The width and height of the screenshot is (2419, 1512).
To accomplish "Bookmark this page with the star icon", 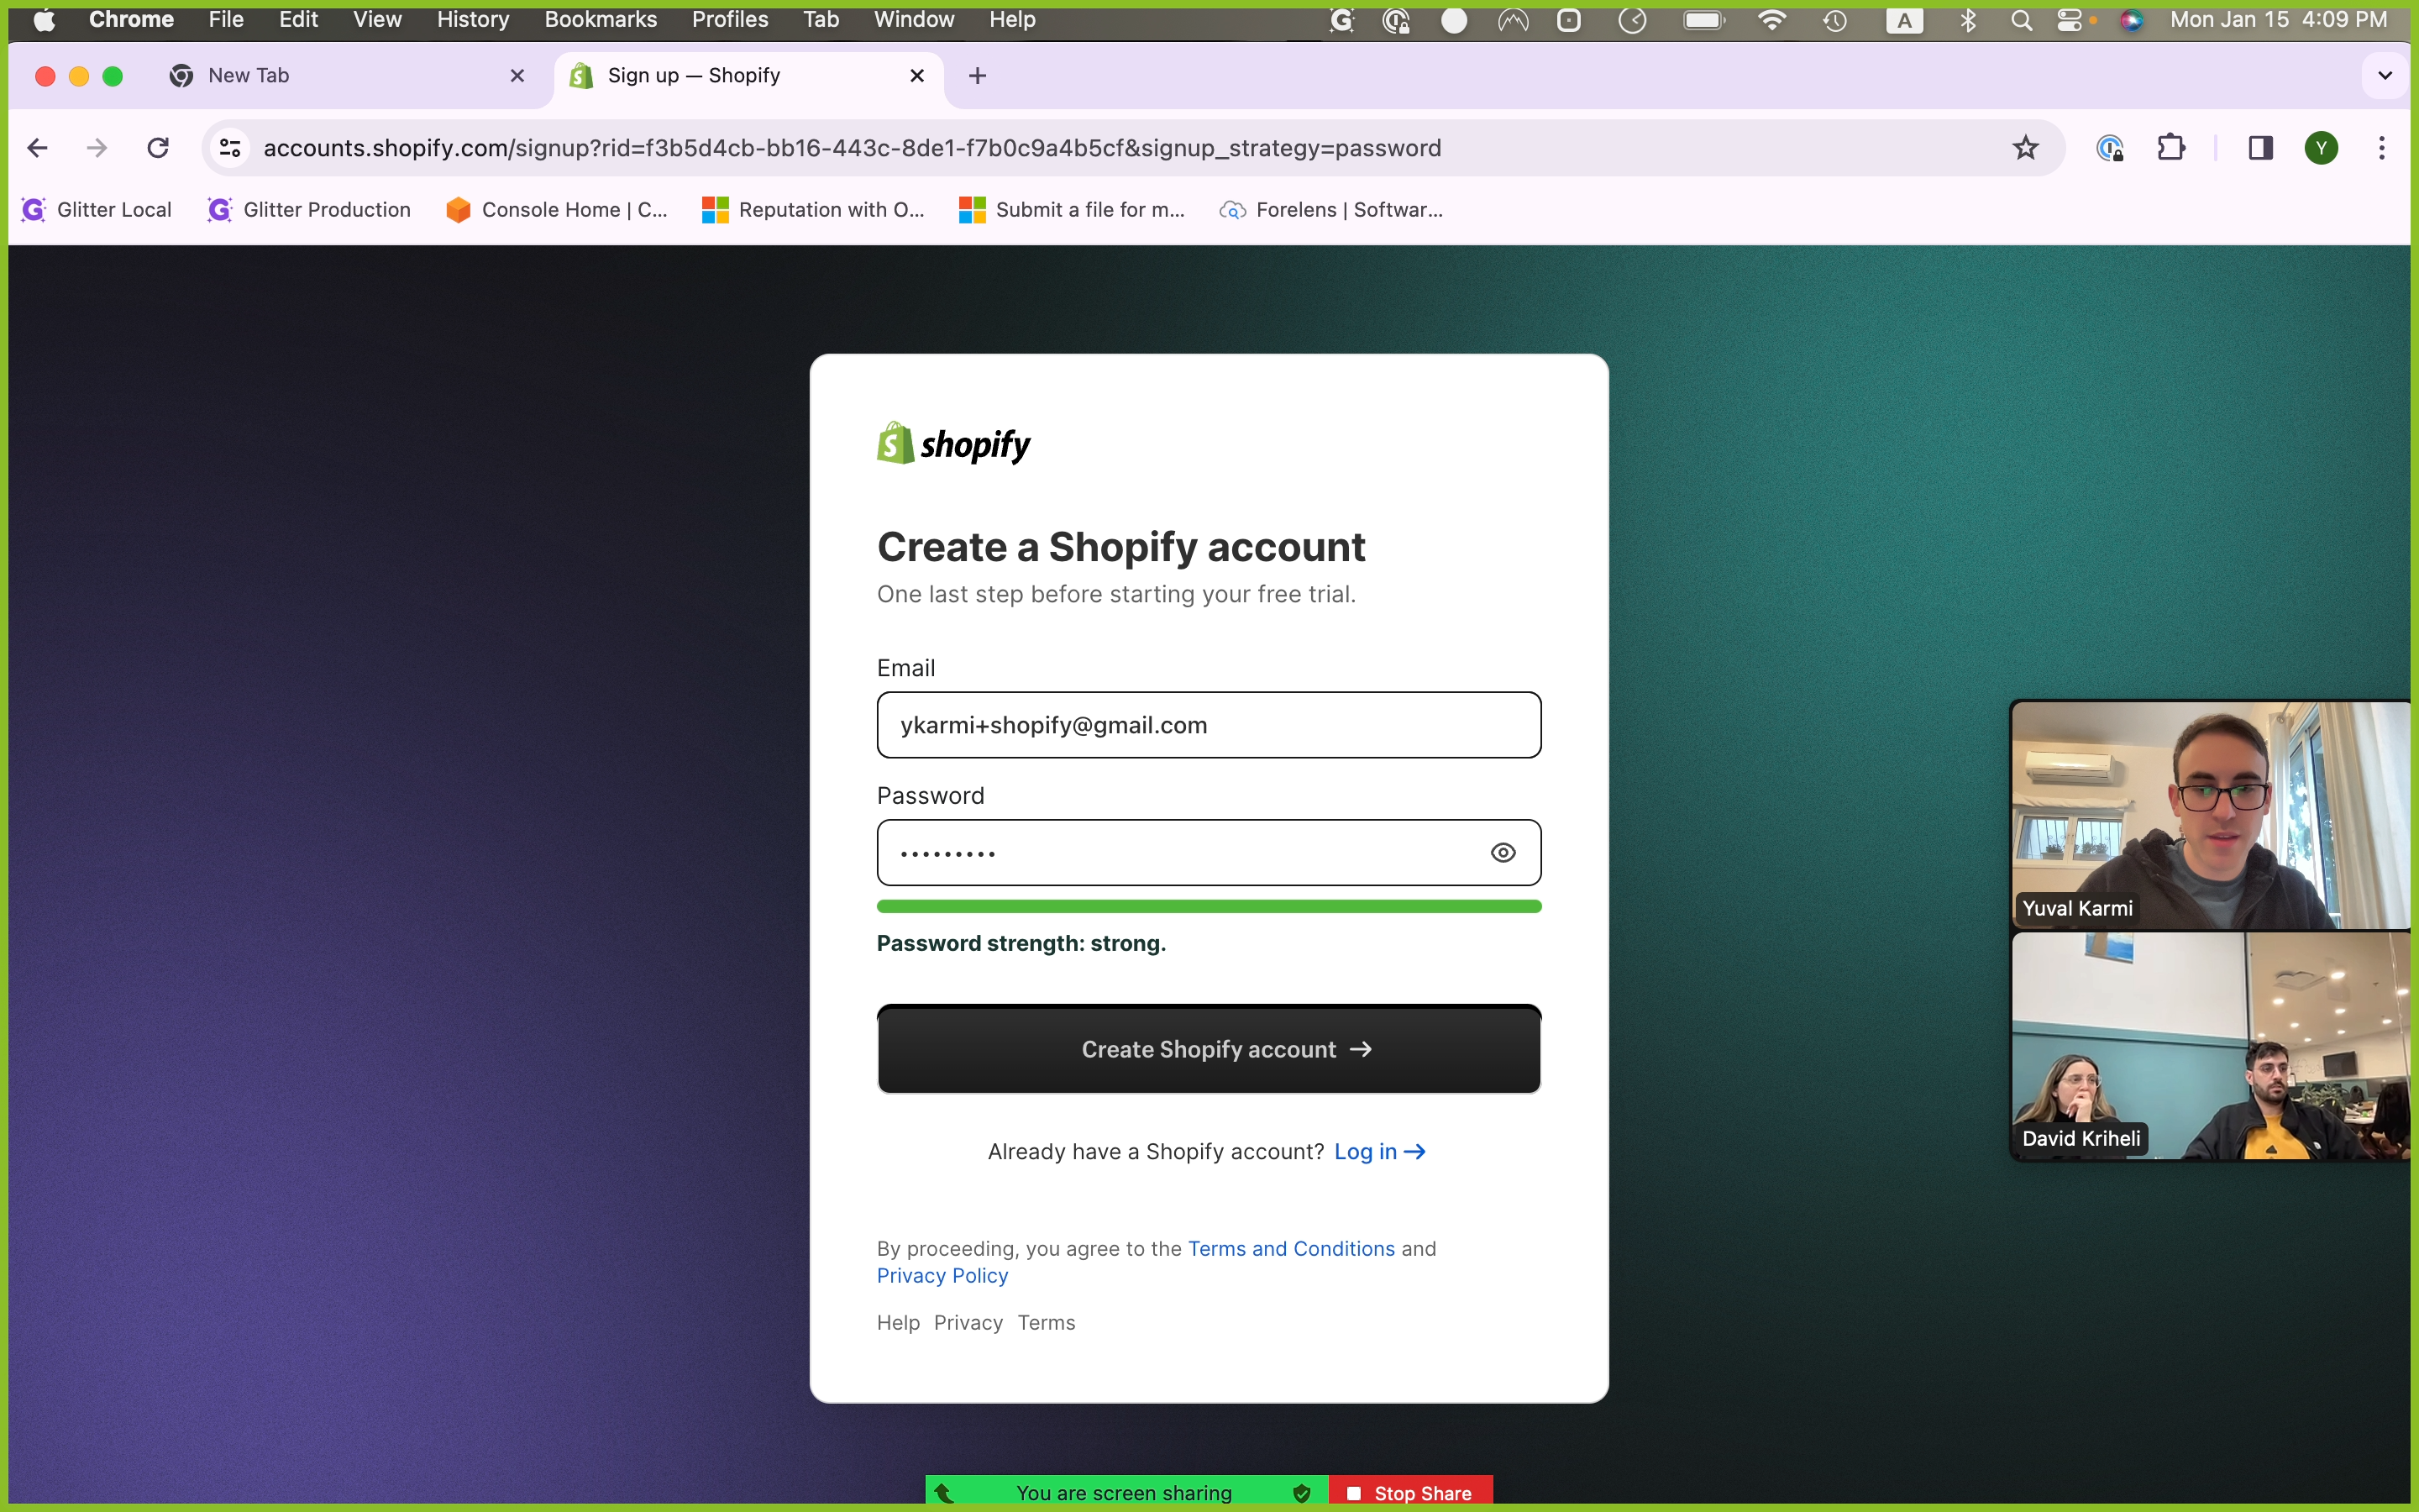I will pos(2025,148).
